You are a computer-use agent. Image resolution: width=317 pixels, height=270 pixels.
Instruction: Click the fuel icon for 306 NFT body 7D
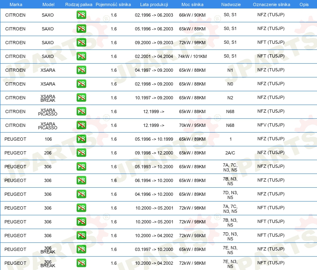point(81,236)
